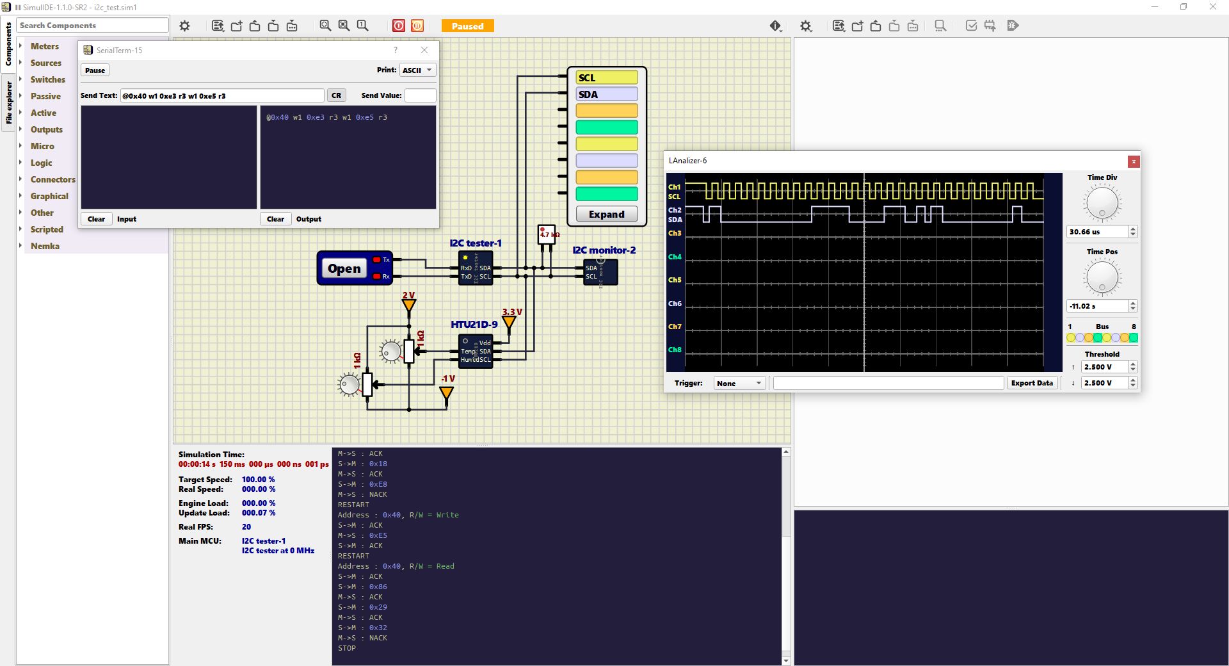
Task: Save the current circuit
Action: coord(273,26)
